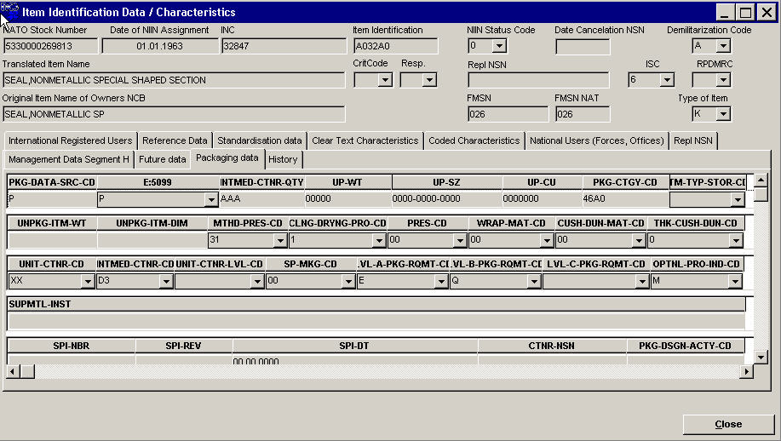
Task: Expand LVL-A-PKG-RQMT-CD dropdown showing E
Action: 441,282
